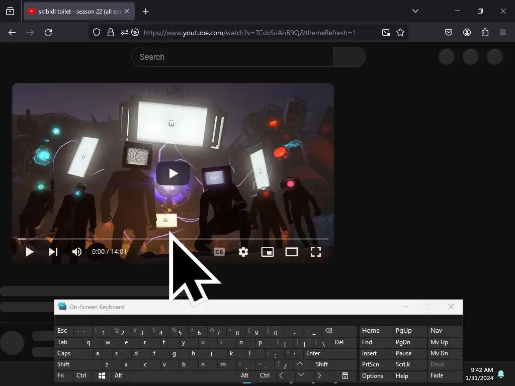Enter fullscreen video mode

point(316,252)
